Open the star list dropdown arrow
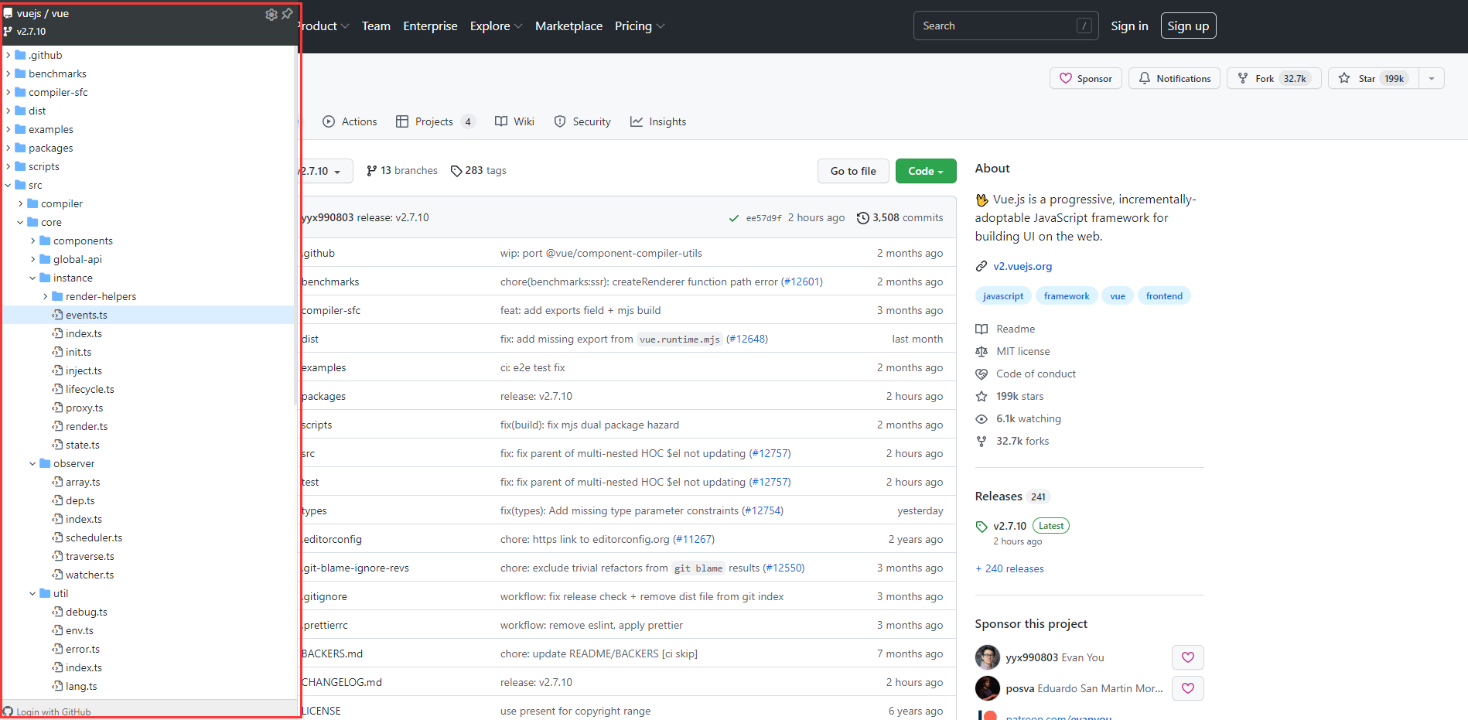 click(x=1432, y=78)
